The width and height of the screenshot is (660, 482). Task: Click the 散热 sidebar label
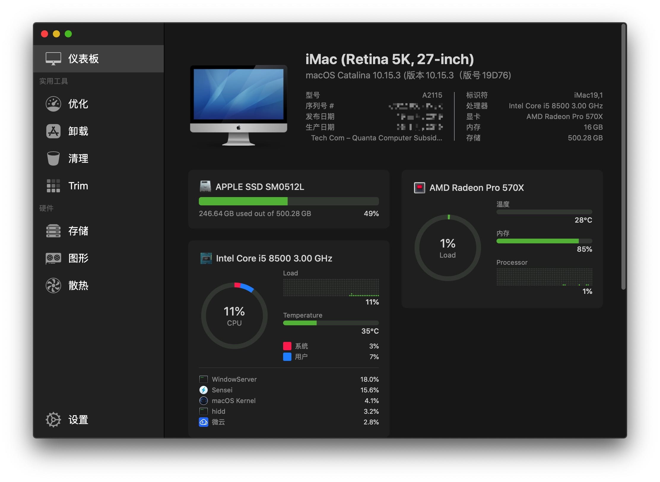pos(78,285)
